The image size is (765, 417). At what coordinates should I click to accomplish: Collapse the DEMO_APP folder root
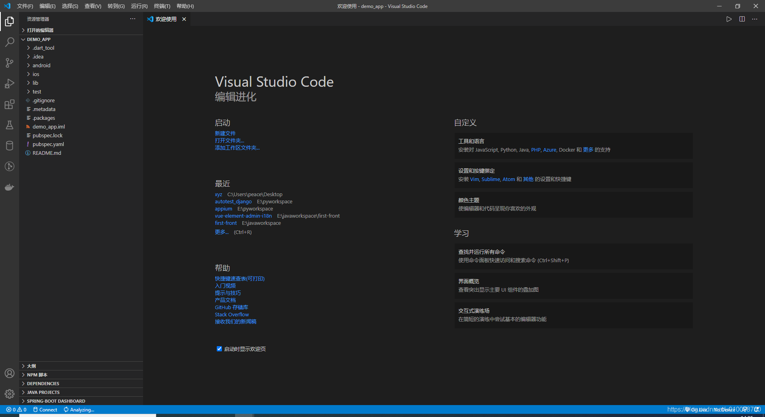[x=81, y=39]
